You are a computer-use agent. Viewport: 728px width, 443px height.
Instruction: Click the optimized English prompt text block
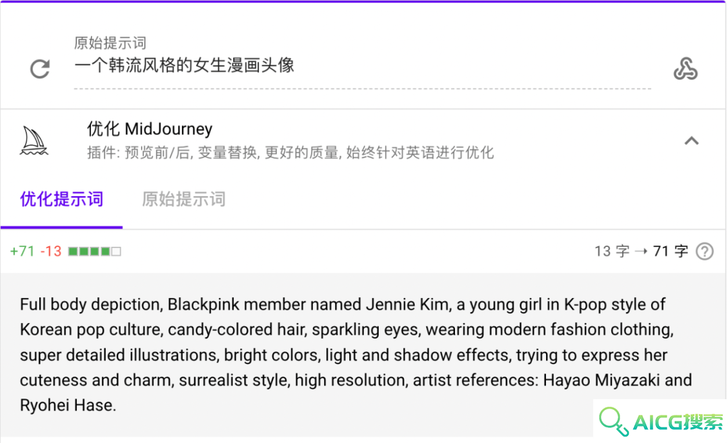356,355
